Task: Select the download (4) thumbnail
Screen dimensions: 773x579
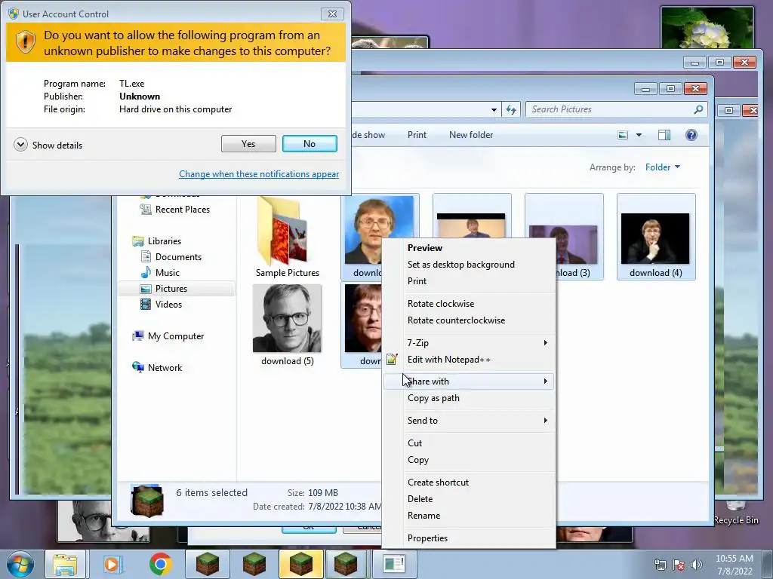Action: click(656, 237)
